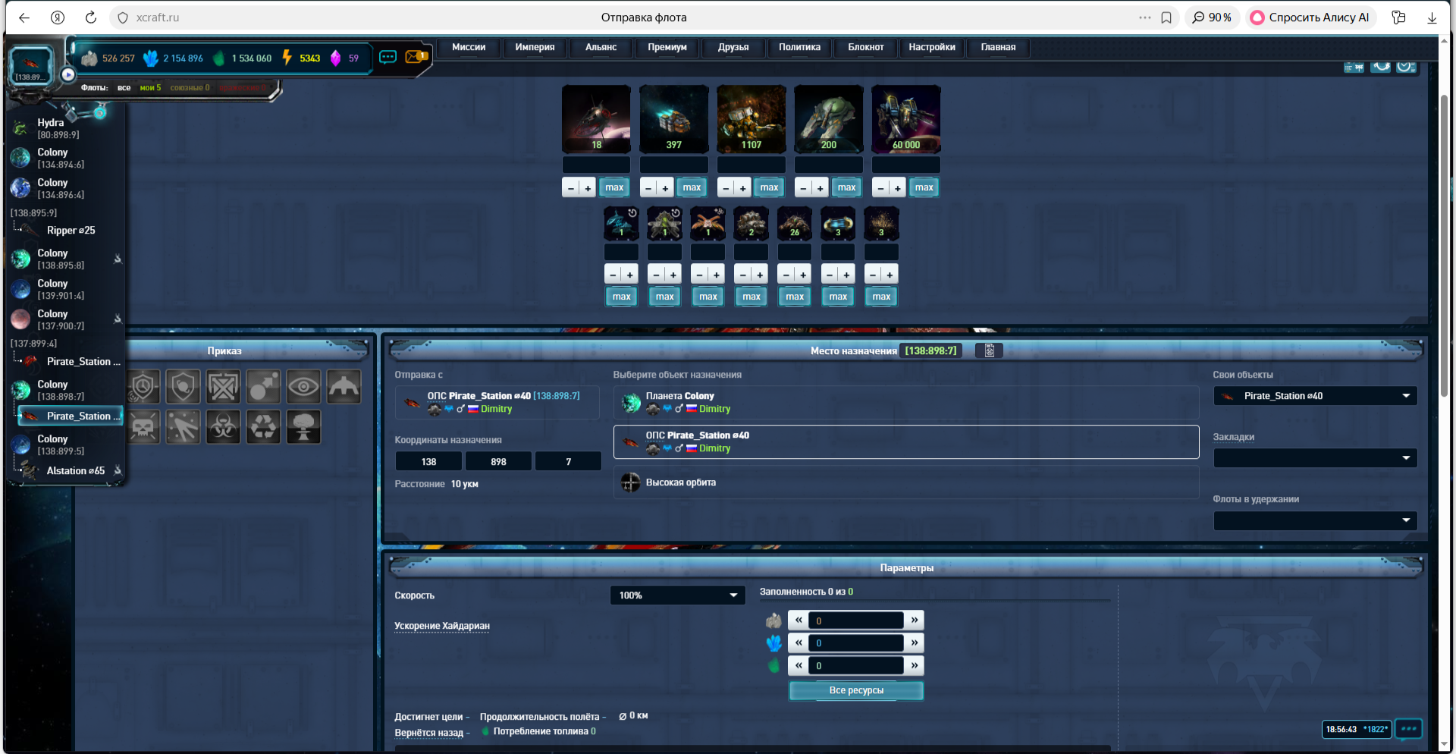This screenshot has width=1456, height=754.
Task: Click max under the 1107 ship
Action: click(769, 187)
